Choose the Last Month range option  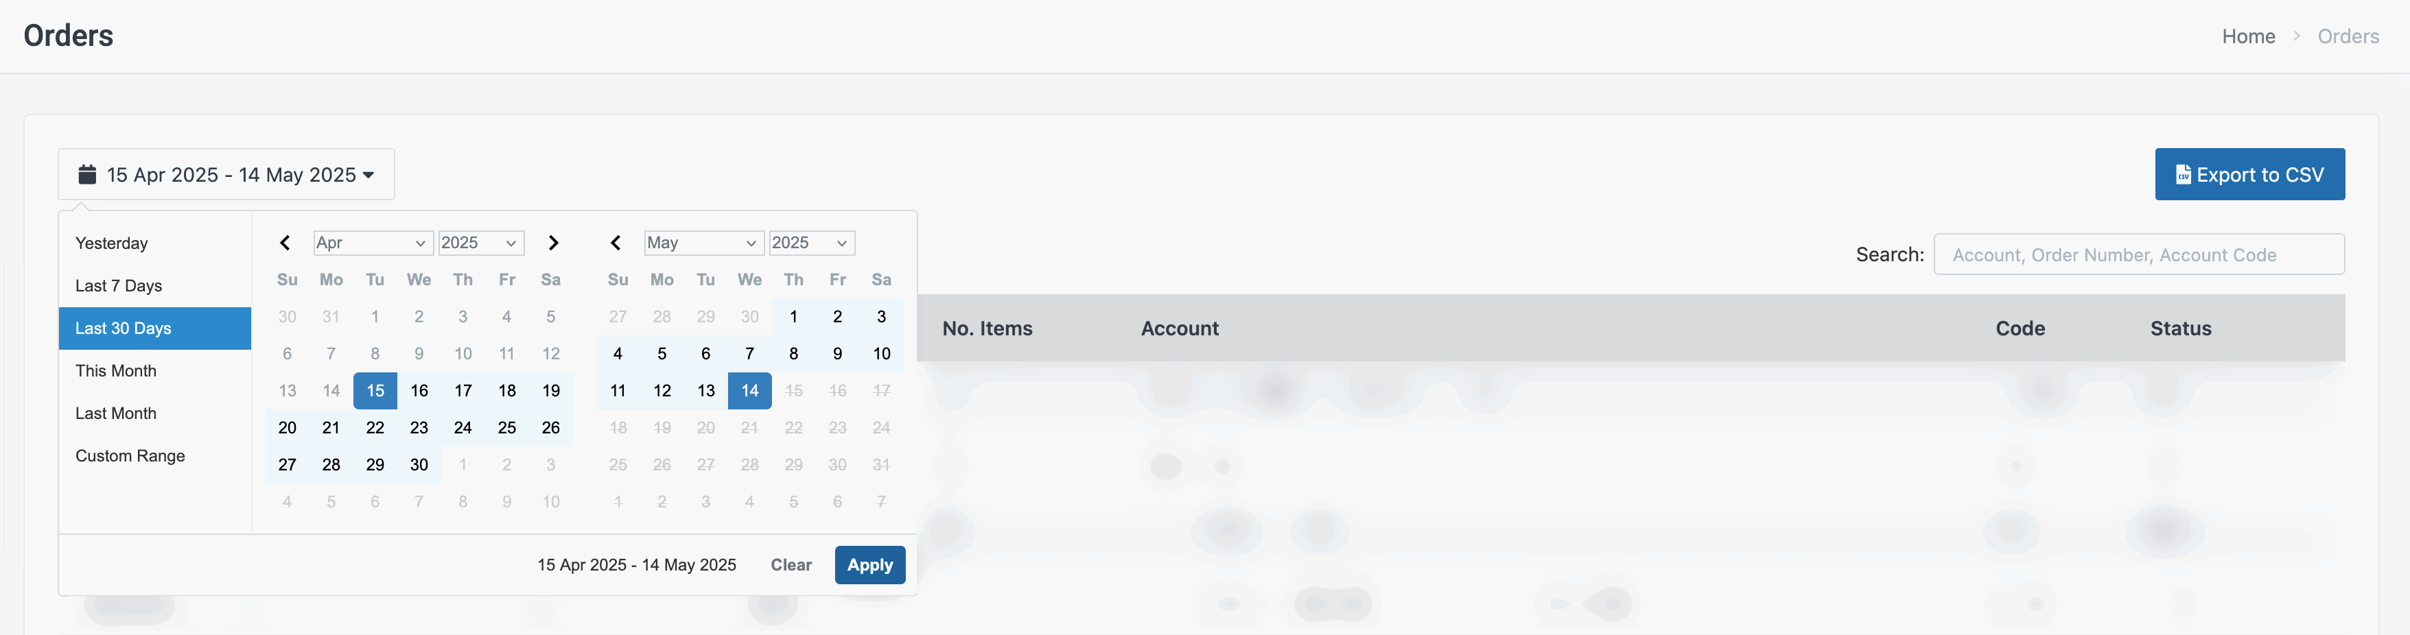point(116,414)
